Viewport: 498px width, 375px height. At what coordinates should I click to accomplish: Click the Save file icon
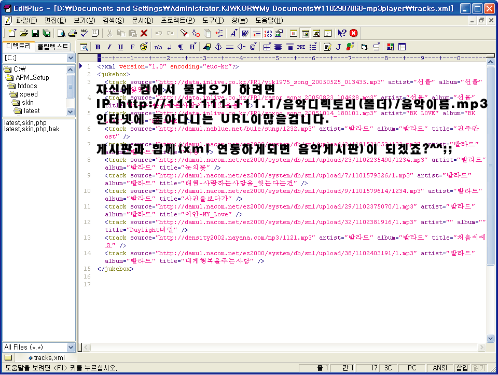coord(35,33)
